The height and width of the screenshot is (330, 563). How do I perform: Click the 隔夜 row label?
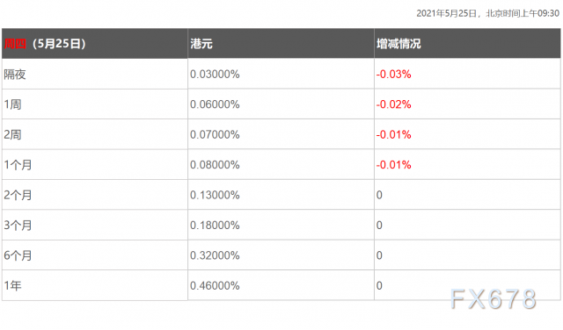pyautogui.click(x=15, y=75)
